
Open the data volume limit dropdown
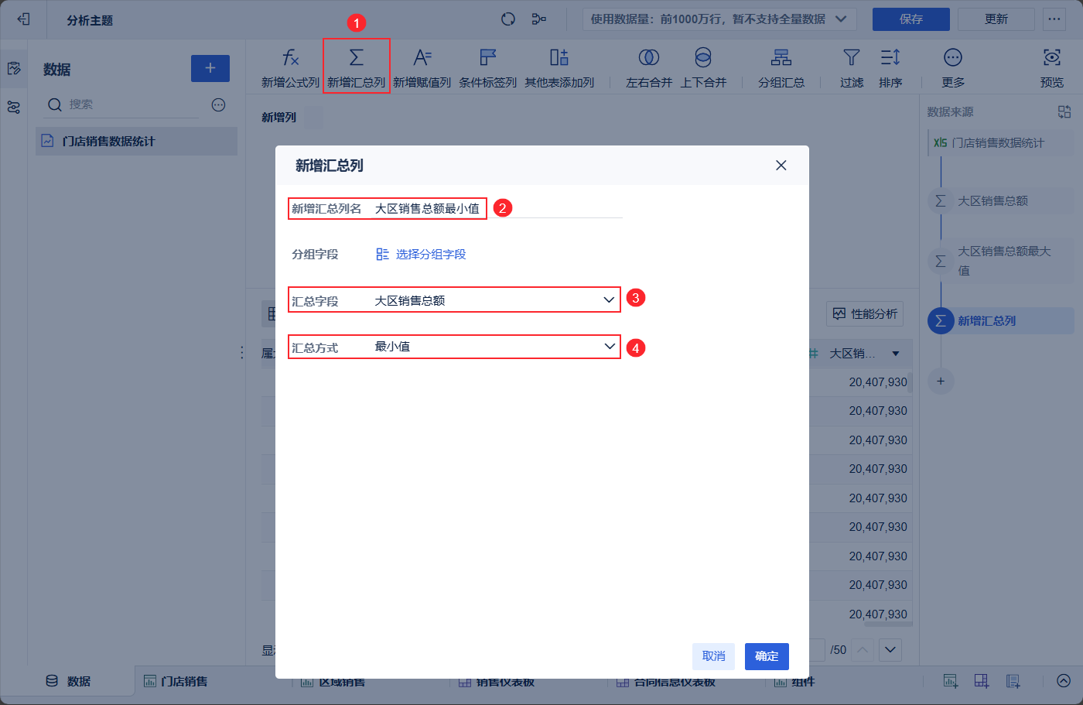click(x=719, y=19)
